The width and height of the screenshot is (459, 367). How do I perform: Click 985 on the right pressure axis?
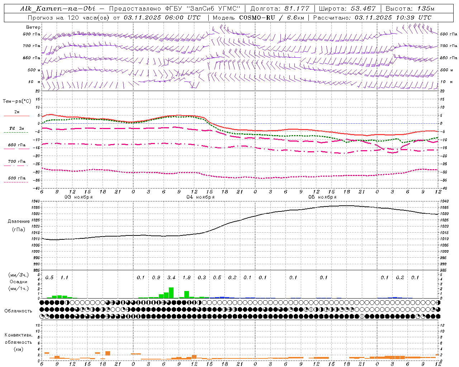pyautogui.click(x=444, y=270)
